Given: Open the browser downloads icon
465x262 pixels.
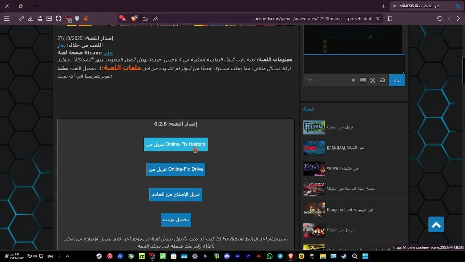Looking at the screenshot, I should click(31, 19).
